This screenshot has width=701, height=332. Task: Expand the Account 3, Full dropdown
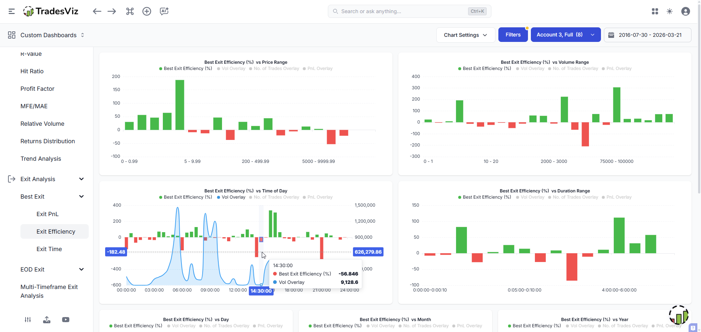coord(565,35)
